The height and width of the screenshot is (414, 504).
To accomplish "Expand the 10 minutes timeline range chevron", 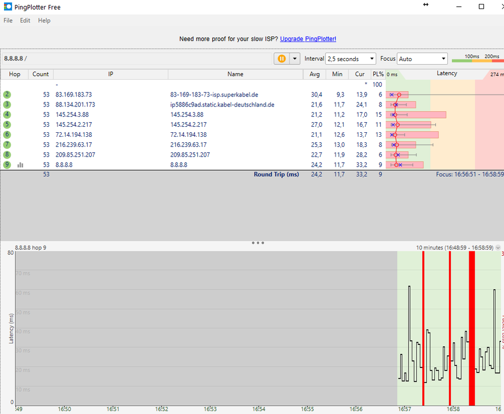I will (498, 247).
